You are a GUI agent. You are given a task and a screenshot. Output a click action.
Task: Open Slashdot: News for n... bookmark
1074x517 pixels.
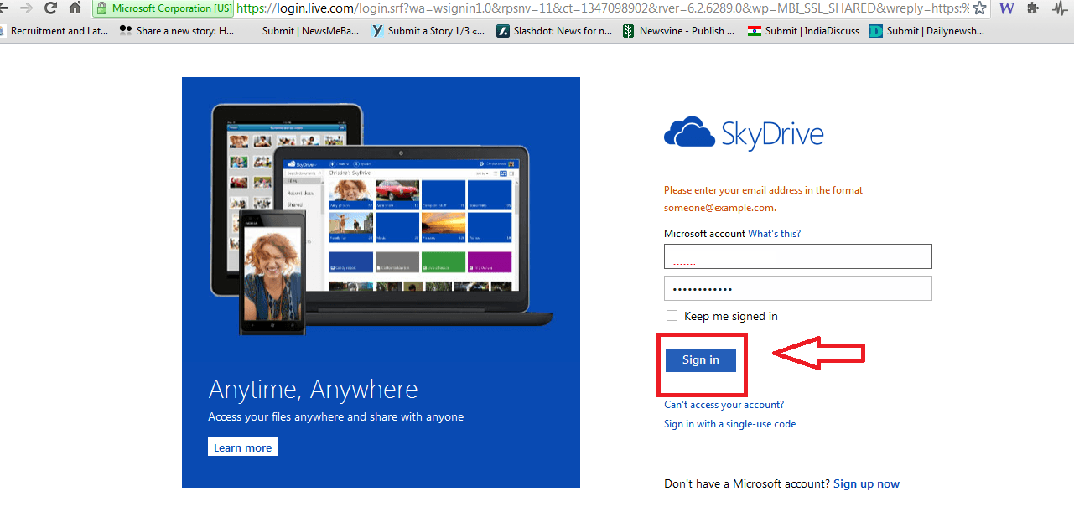[554, 31]
